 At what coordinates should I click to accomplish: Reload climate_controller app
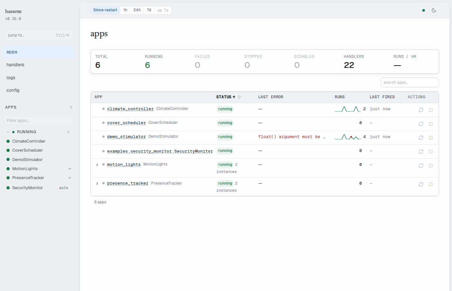(x=421, y=110)
